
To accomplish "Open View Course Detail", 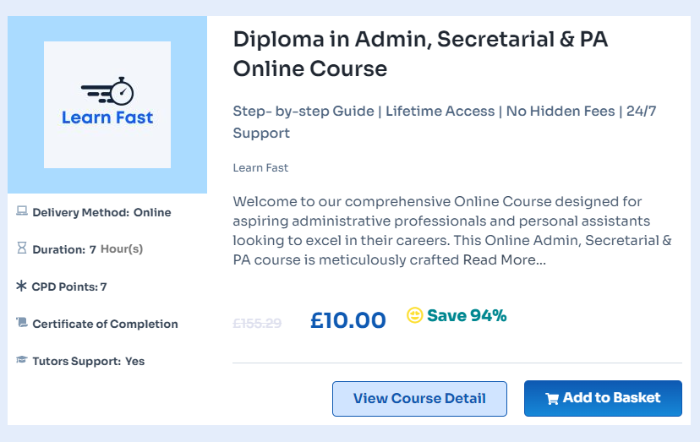I will pos(419,399).
